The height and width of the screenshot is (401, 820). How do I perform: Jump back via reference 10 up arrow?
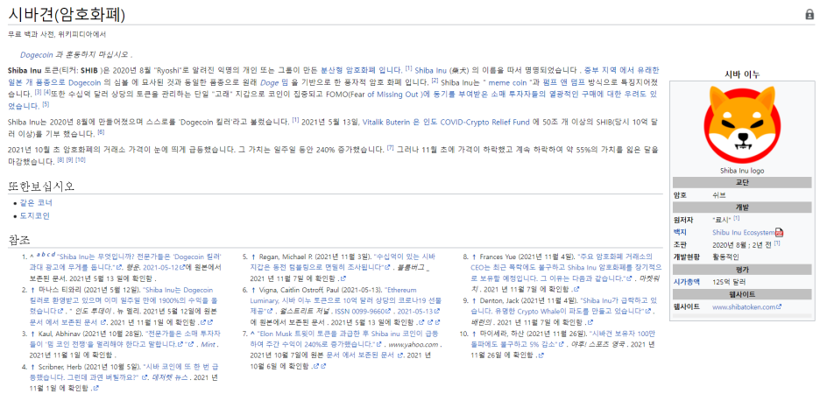click(474, 333)
